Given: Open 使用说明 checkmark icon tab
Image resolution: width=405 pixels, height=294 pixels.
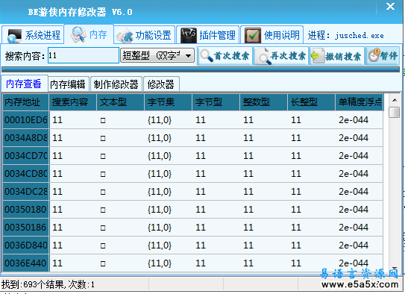Looking at the screenshot, I should [271, 35].
